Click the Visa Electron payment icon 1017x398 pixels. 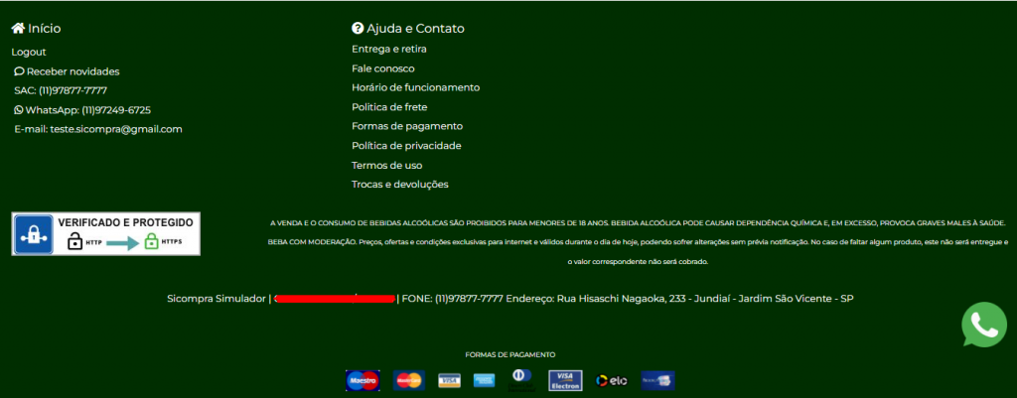click(x=563, y=379)
